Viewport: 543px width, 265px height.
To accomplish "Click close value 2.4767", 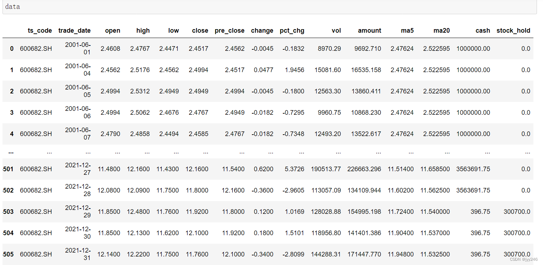I will pos(198,113).
